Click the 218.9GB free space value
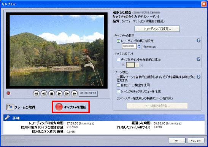The width and height of the screenshot is (208, 147). click(x=72, y=127)
